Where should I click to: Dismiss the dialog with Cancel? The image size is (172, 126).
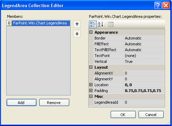click(x=151, y=115)
